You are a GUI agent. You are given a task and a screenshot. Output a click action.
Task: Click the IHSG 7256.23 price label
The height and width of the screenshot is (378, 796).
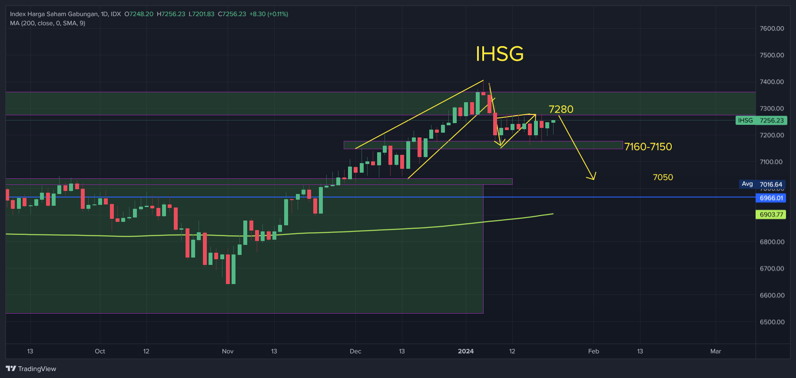[761, 120]
